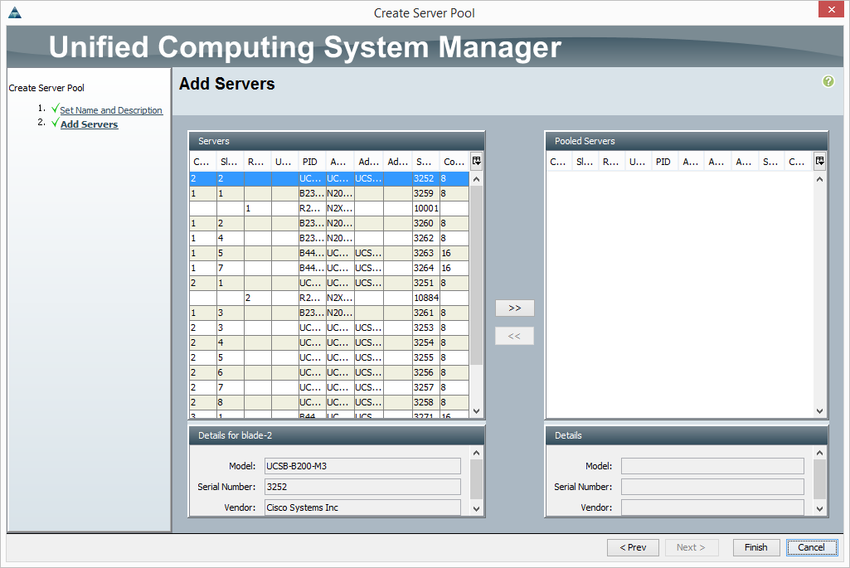The height and width of the screenshot is (568, 850).
Task: Click down arrow in right Details panel scrollbar
Action: pyautogui.click(x=819, y=508)
